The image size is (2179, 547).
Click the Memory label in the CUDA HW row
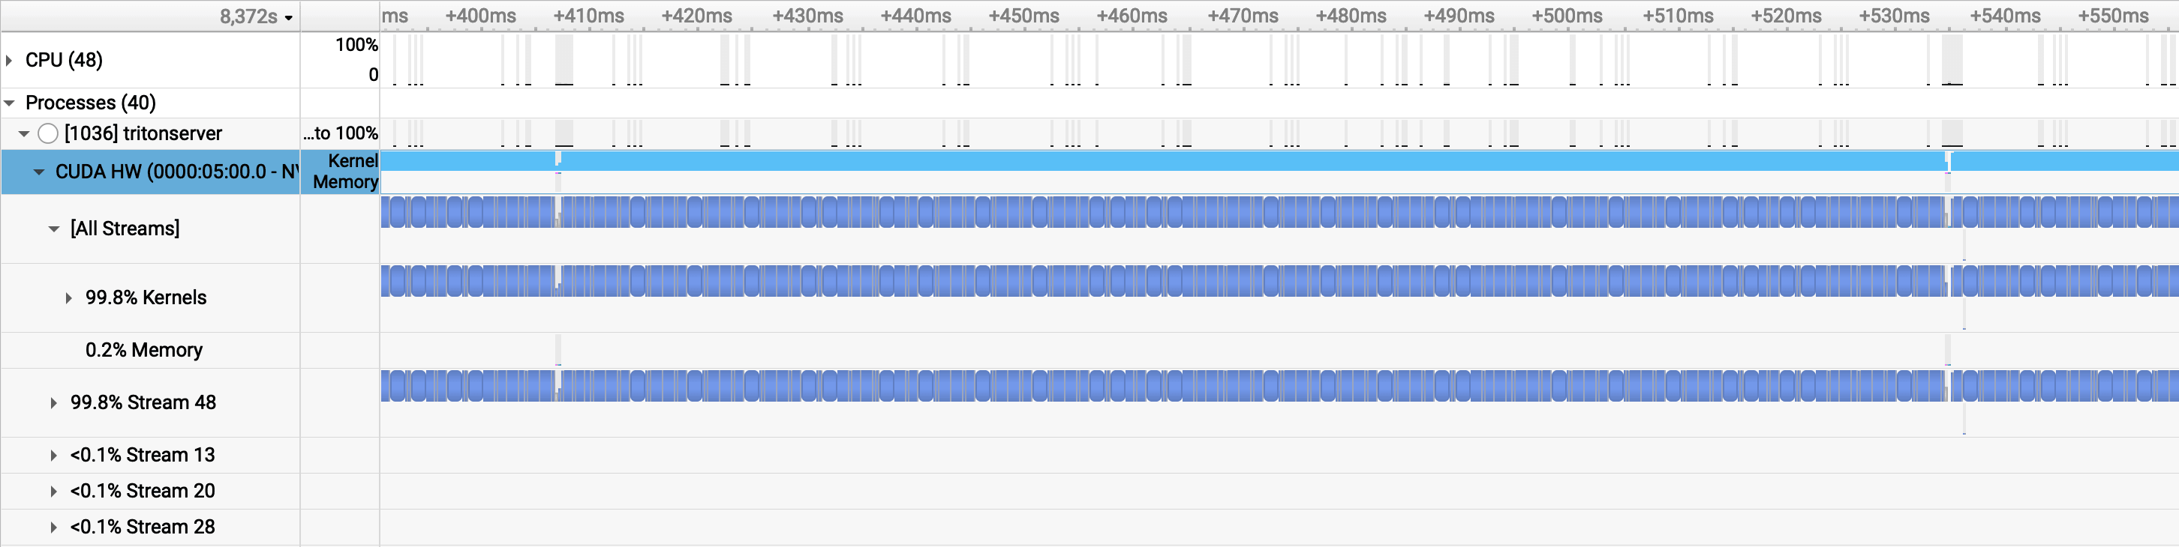coord(345,182)
